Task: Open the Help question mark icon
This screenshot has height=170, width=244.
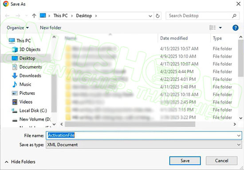Action: pyautogui.click(x=235, y=28)
